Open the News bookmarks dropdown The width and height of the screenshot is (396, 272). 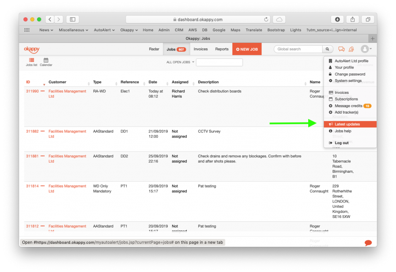point(46,30)
